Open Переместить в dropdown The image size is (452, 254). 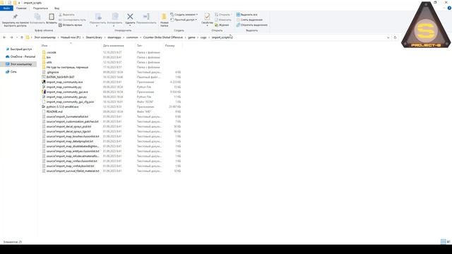click(98, 19)
